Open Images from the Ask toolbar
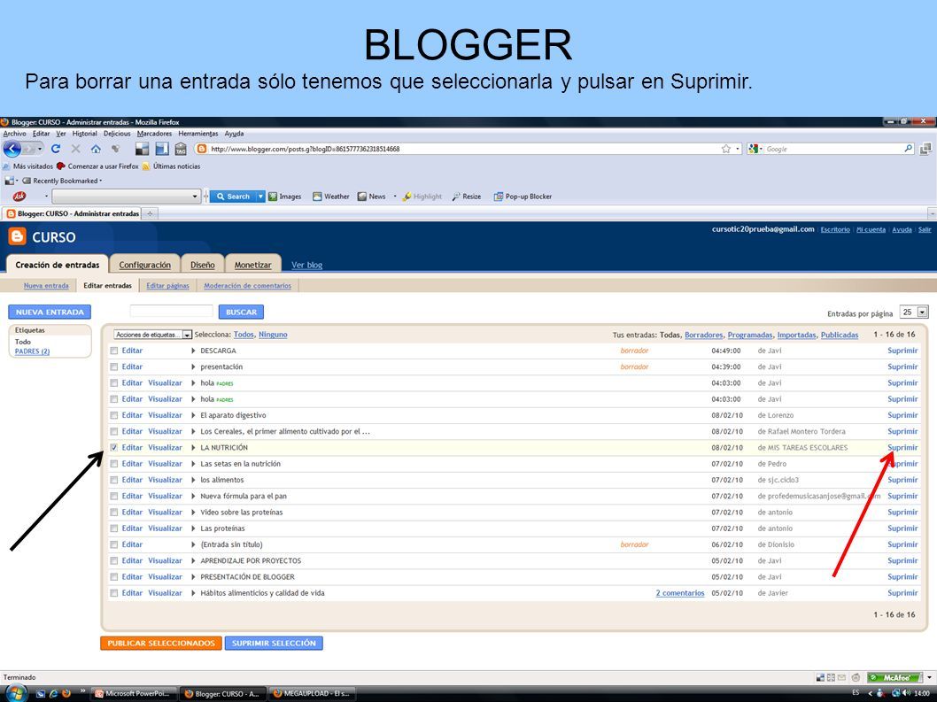Image resolution: width=937 pixels, height=702 pixels. point(284,196)
